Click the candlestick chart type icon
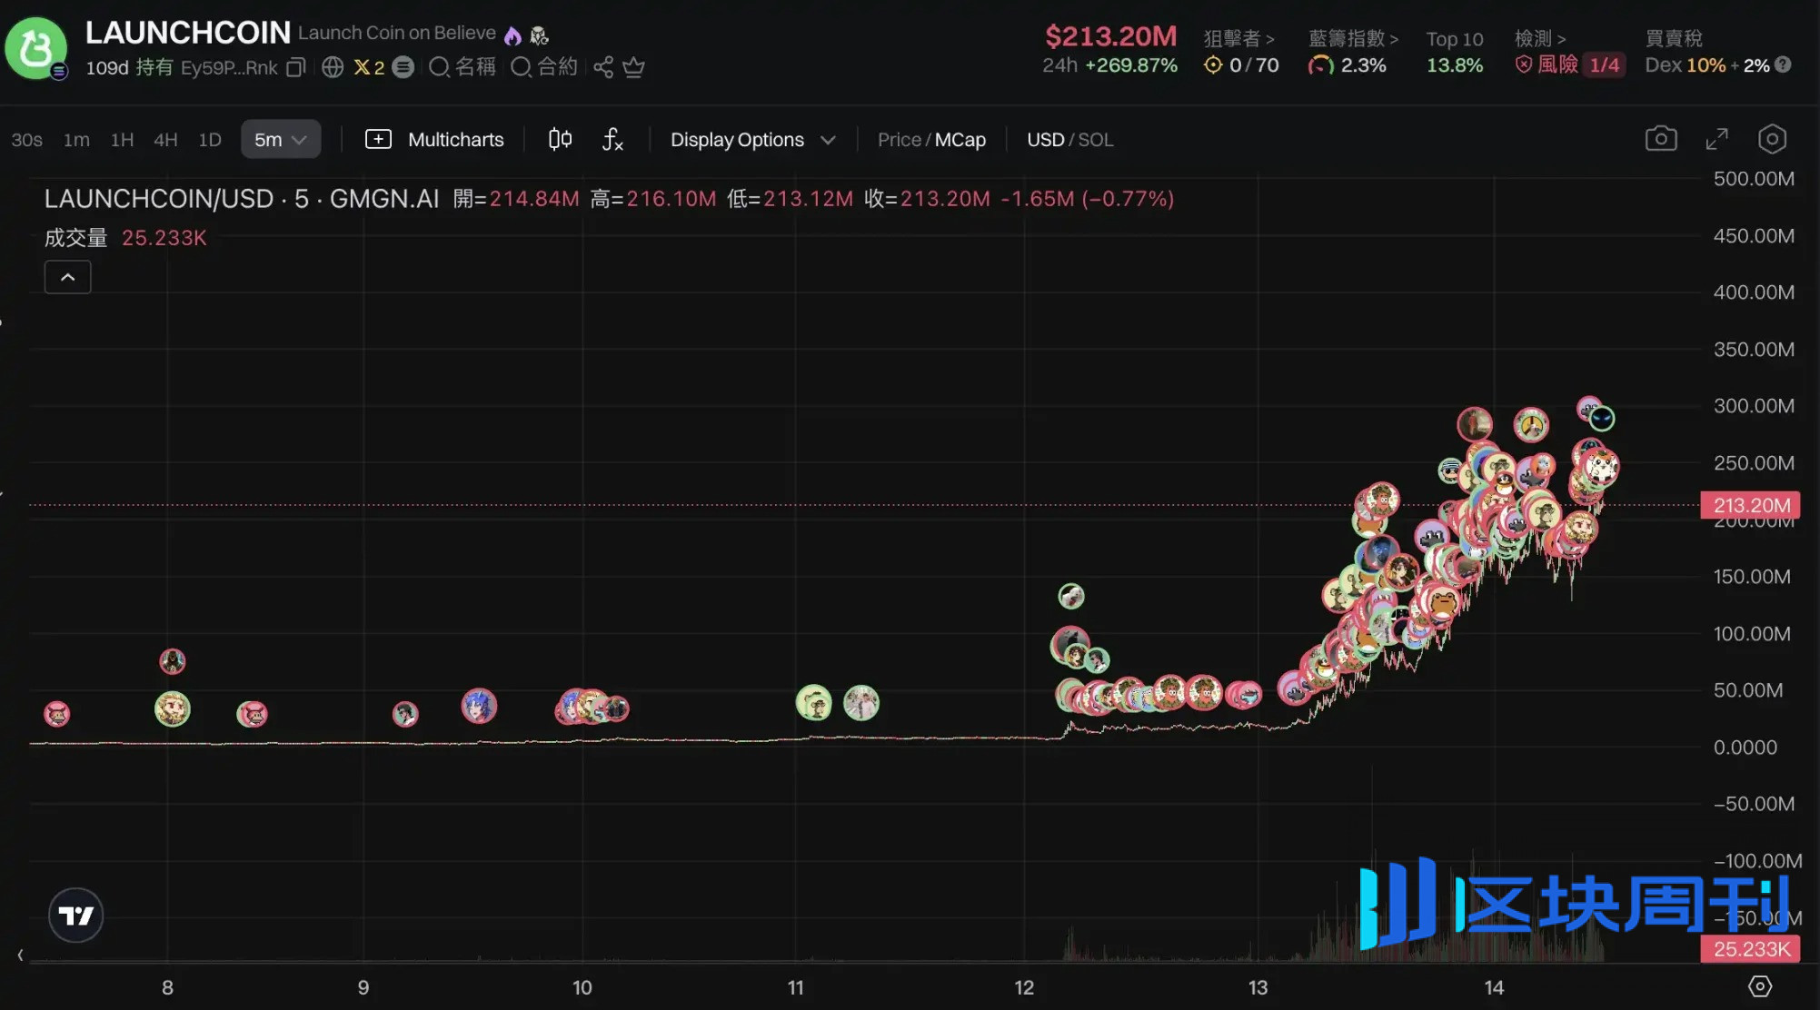1820x1010 pixels. [561, 139]
